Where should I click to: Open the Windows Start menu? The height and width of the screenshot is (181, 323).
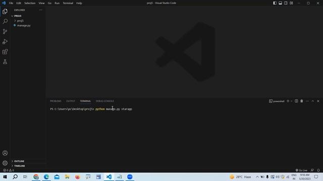[x=5, y=176]
